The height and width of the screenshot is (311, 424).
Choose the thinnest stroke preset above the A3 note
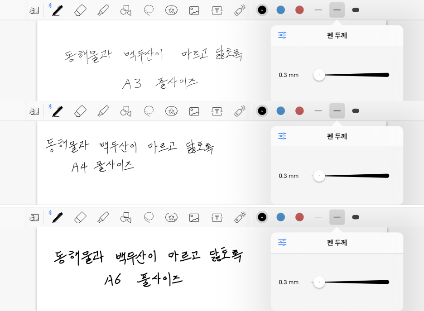[x=318, y=10]
